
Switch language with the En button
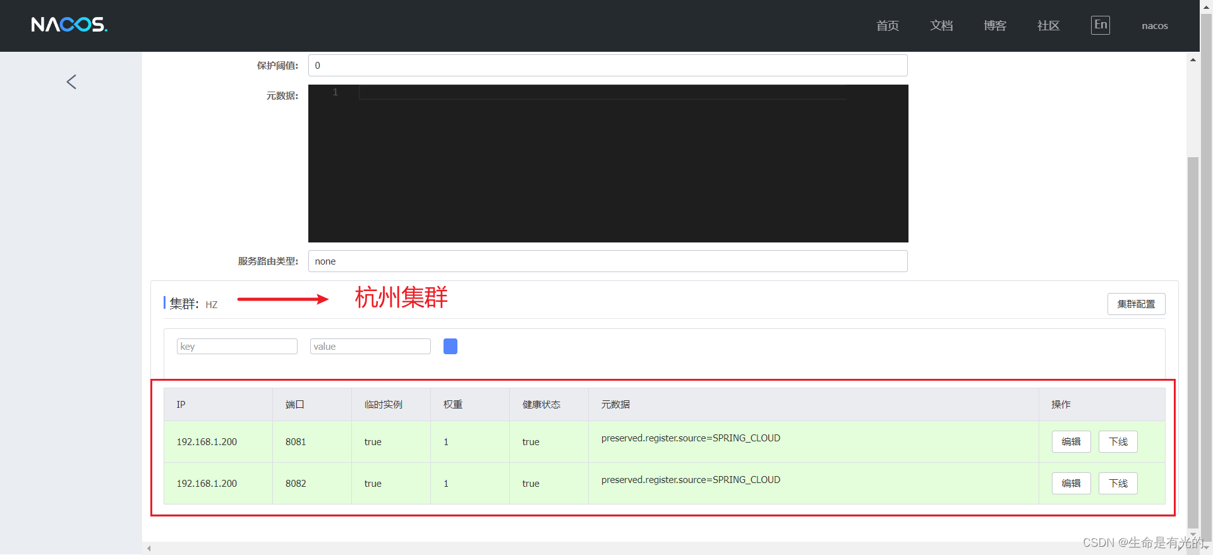(x=1101, y=25)
